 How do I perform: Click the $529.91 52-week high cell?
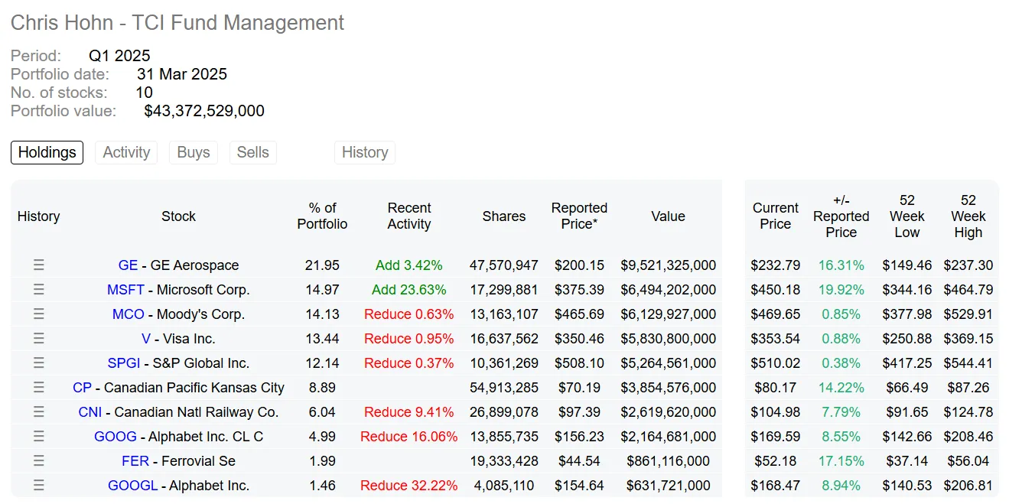(x=968, y=314)
